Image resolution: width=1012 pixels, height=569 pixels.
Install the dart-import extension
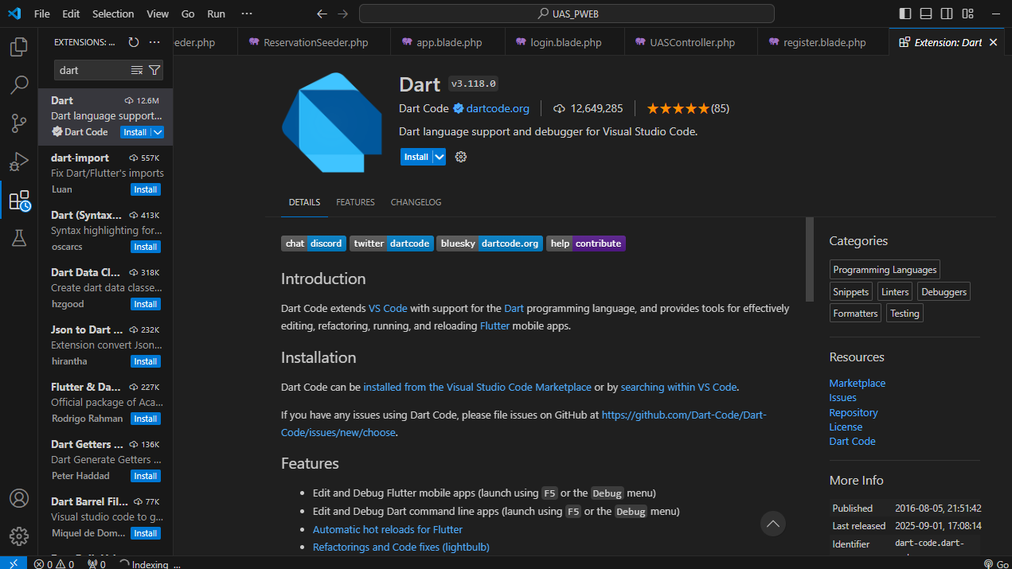coord(145,189)
